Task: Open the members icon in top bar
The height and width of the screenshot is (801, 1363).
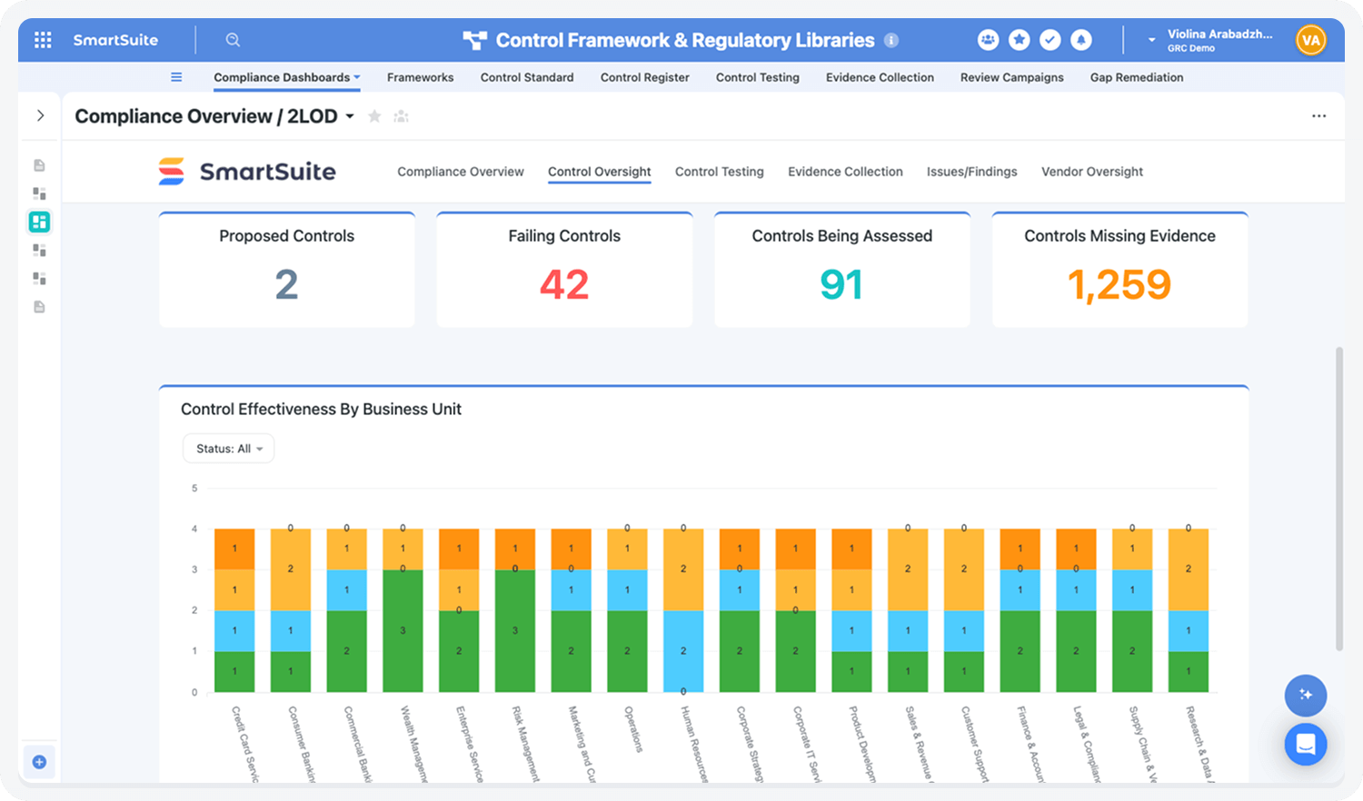Action: (x=988, y=40)
